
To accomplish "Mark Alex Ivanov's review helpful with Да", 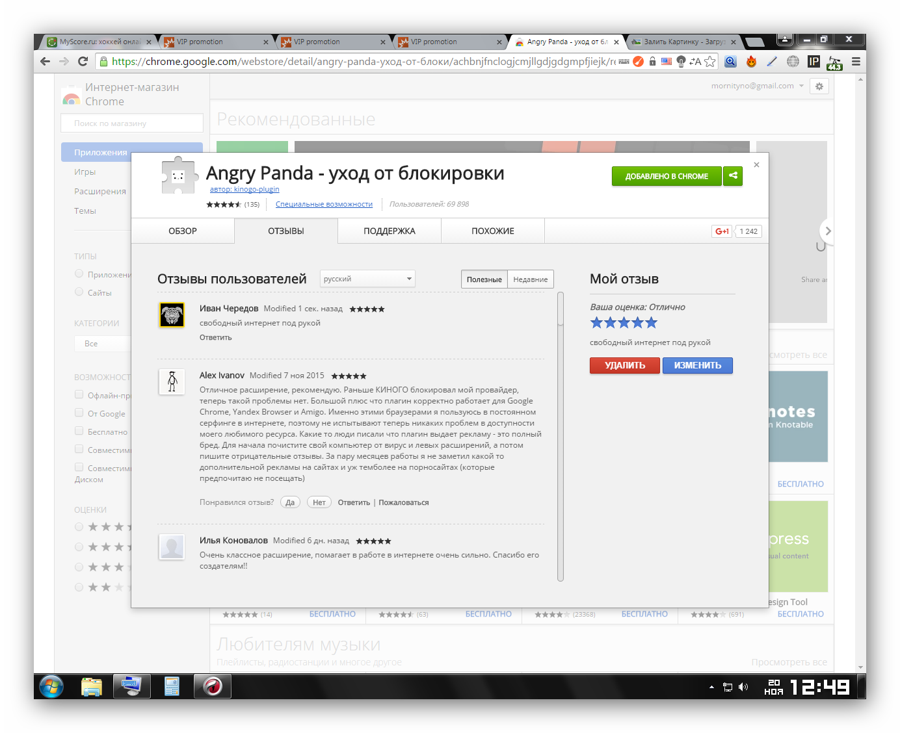I will coord(290,502).
